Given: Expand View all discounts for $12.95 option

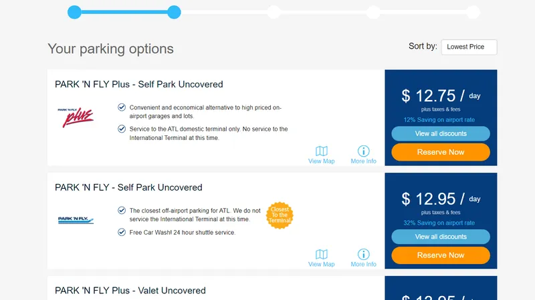Looking at the screenshot, I should pyautogui.click(x=441, y=237).
